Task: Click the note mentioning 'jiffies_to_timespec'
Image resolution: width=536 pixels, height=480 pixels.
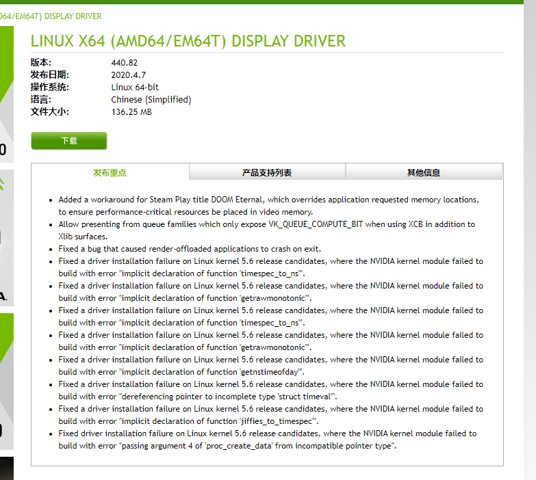Action: (x=270, y=415)
